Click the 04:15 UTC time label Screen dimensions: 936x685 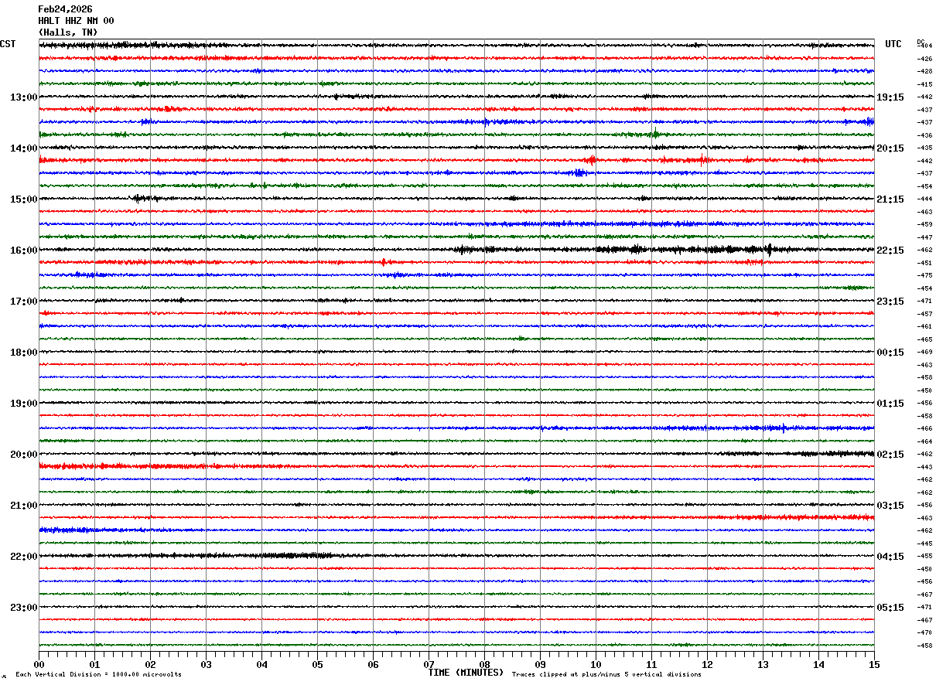coord(890,557)
